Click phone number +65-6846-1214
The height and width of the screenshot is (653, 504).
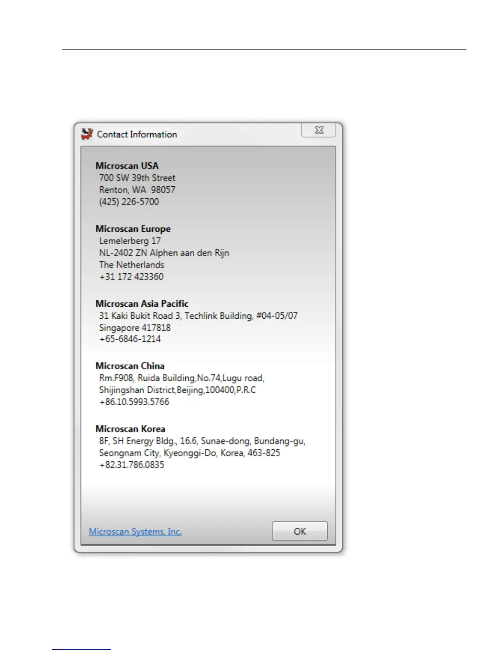point(130,339)
